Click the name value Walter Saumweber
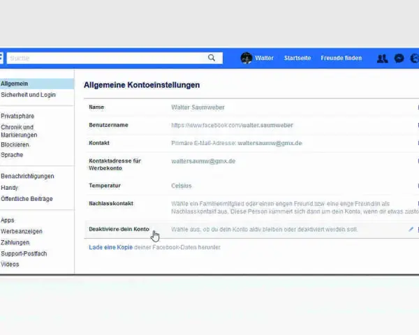Screen dimensions: 419x335 [198, 107]
